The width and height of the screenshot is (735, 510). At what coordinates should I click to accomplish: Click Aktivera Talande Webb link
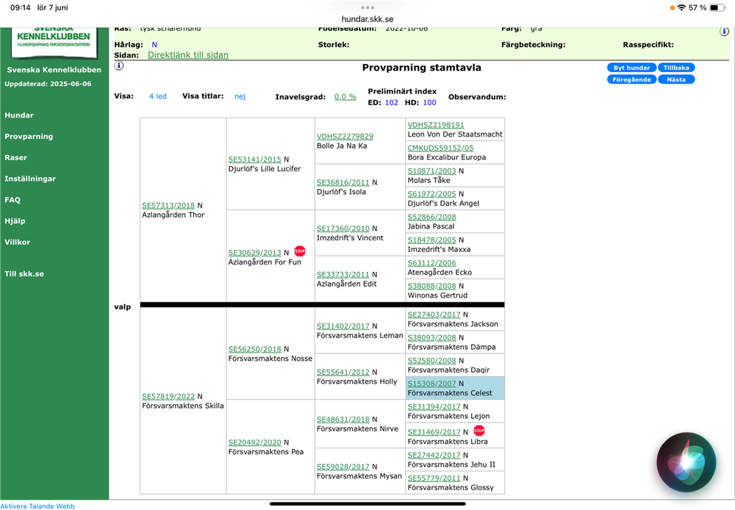tap(37, 506)
